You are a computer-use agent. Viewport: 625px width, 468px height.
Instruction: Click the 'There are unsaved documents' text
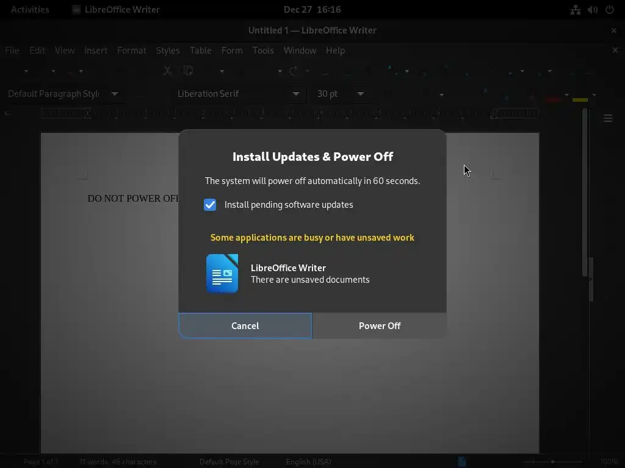pos(310,279)
